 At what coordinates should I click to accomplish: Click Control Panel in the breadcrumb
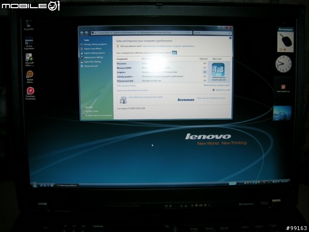(x=103, y=33)
